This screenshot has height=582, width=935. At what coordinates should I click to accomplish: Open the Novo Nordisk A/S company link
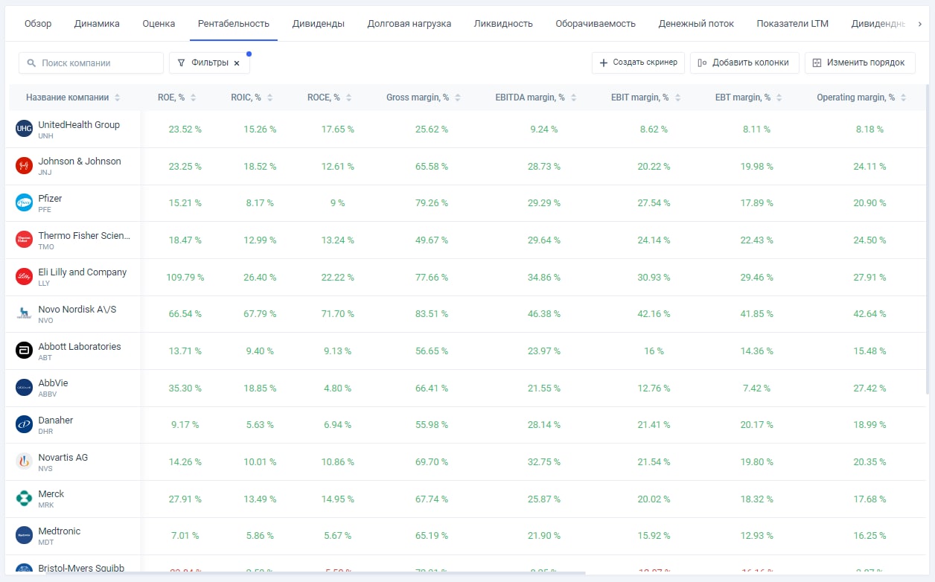(x=77, y=310)
